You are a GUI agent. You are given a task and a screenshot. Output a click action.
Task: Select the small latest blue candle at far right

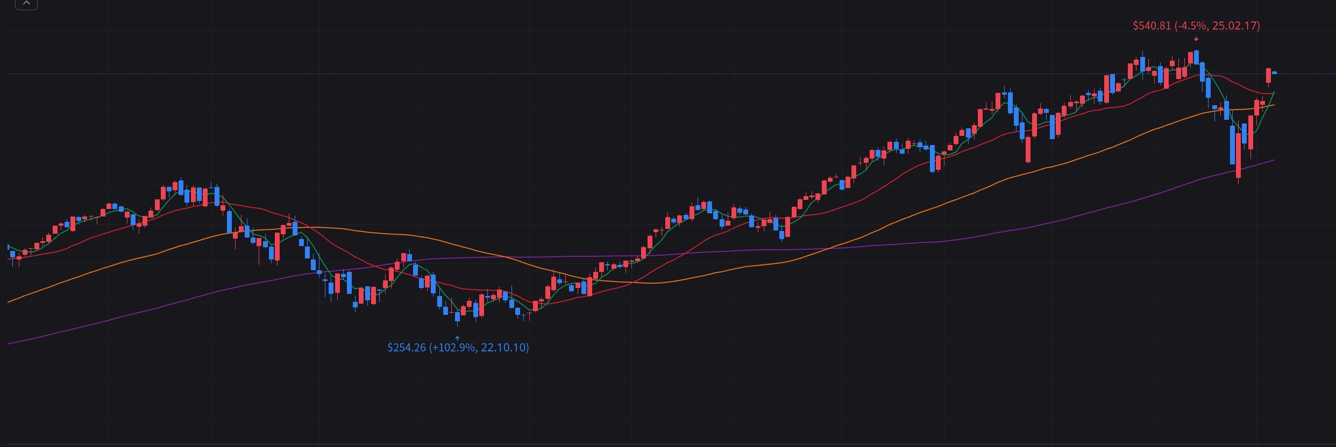[x=1274, y=73]
